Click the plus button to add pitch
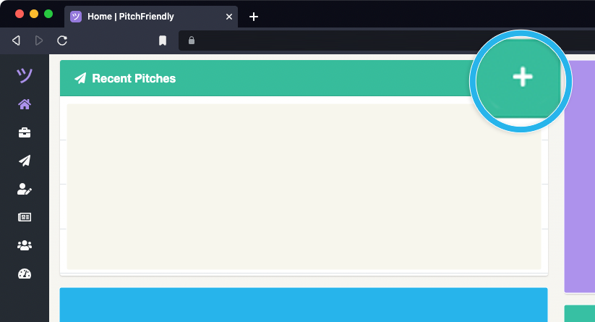This screenshot has width=595, height=322. (522, 78)
